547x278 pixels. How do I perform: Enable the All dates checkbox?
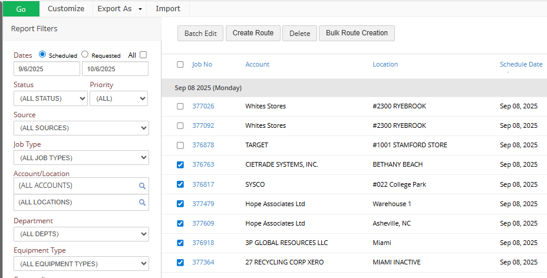pos(143,55)
